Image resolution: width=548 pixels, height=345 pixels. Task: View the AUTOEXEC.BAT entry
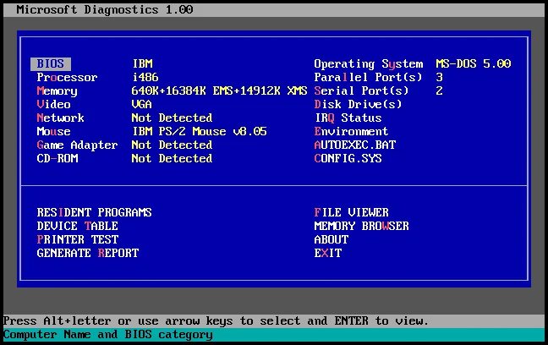coord(354,145)
